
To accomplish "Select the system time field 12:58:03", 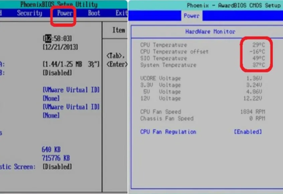I will point(57,38).
